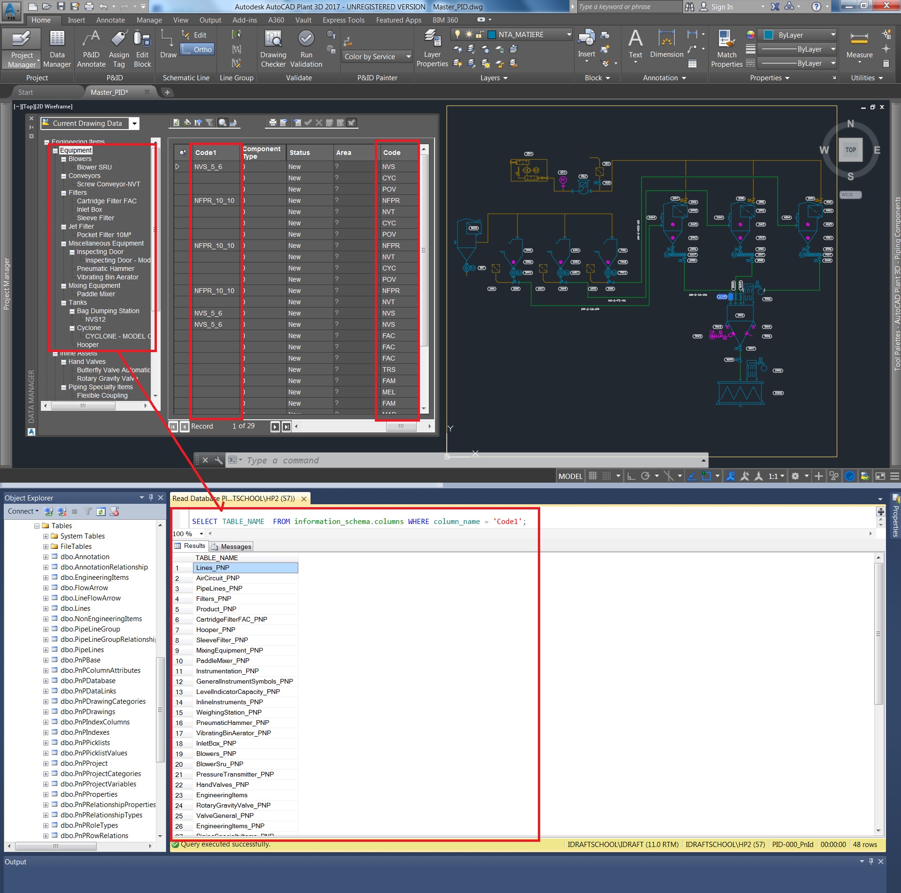Image resolution: width=901 pixels, height=893 pixels.
Task: Go to next record in data table
Action: [x=275, y=427]
